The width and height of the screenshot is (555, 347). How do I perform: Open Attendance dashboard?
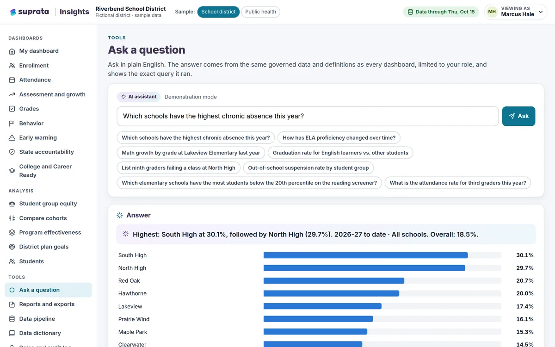click(x=48, y=80)
